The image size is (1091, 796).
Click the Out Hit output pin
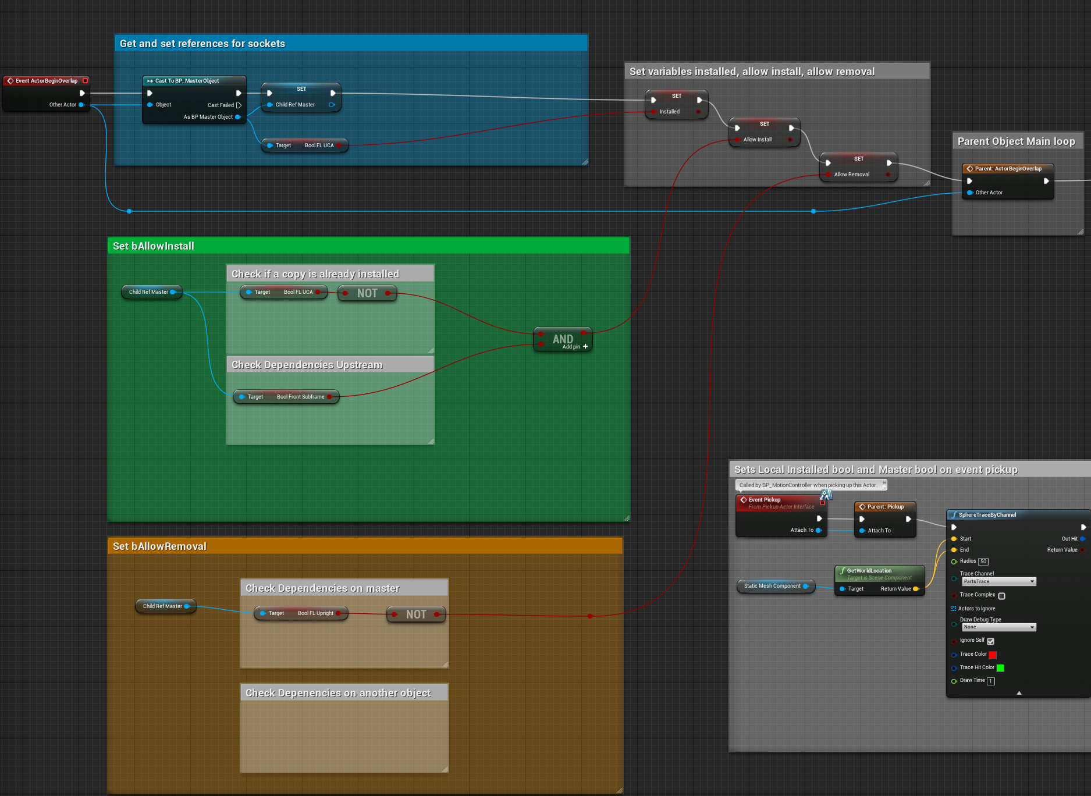(1082, 539)
